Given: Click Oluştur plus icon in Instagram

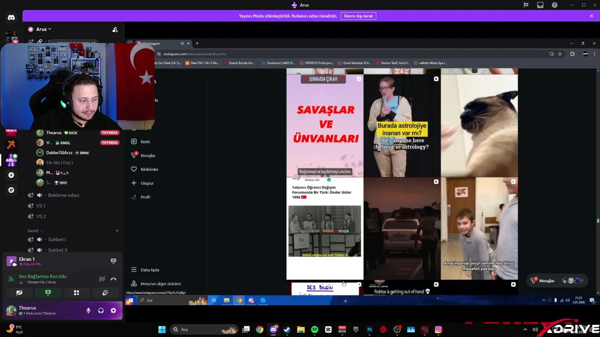Looking at the screenshot, I should pyautogui.click(x=134, y=183).
